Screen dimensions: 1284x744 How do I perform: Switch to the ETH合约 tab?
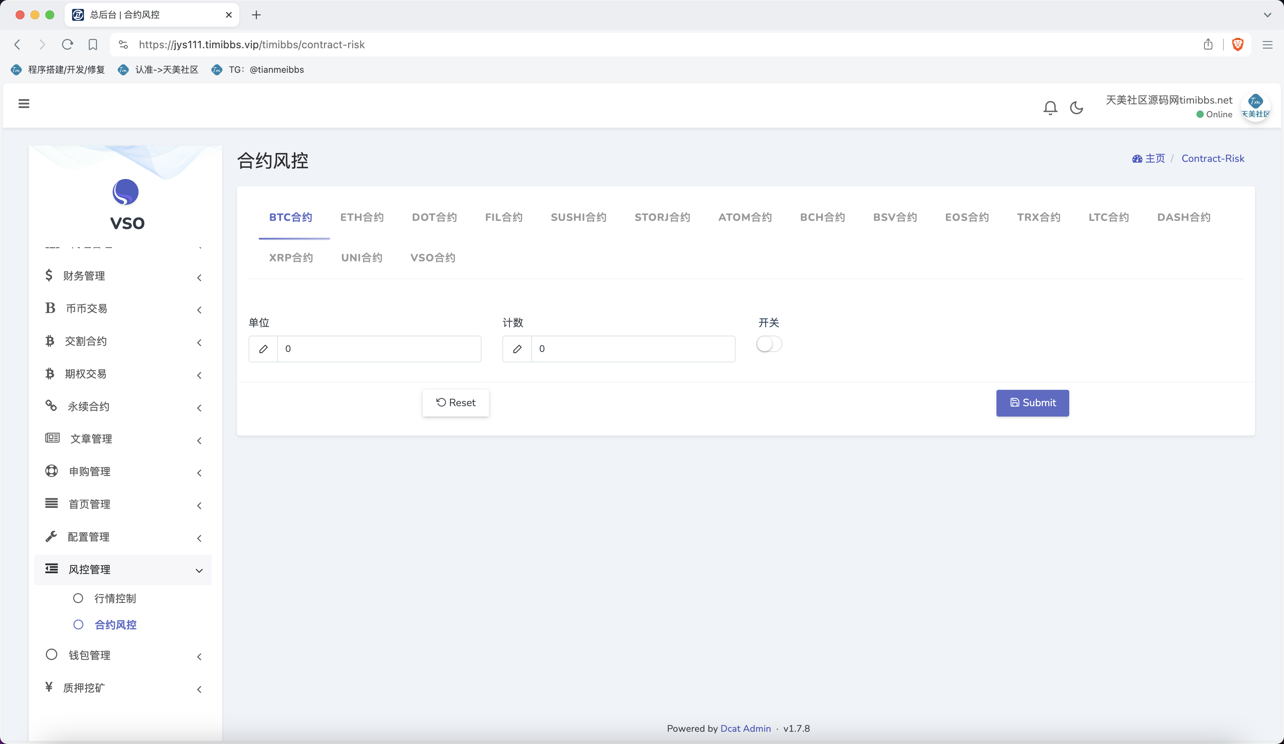(362, 218)
